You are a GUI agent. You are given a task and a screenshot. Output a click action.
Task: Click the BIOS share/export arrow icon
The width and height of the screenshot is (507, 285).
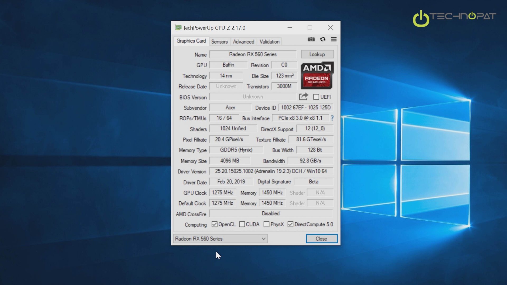coord(303,97)
